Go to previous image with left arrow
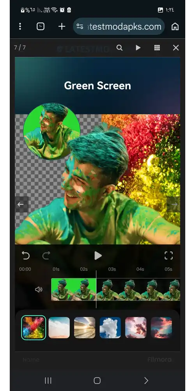195x391 pixels. (21, 204)
